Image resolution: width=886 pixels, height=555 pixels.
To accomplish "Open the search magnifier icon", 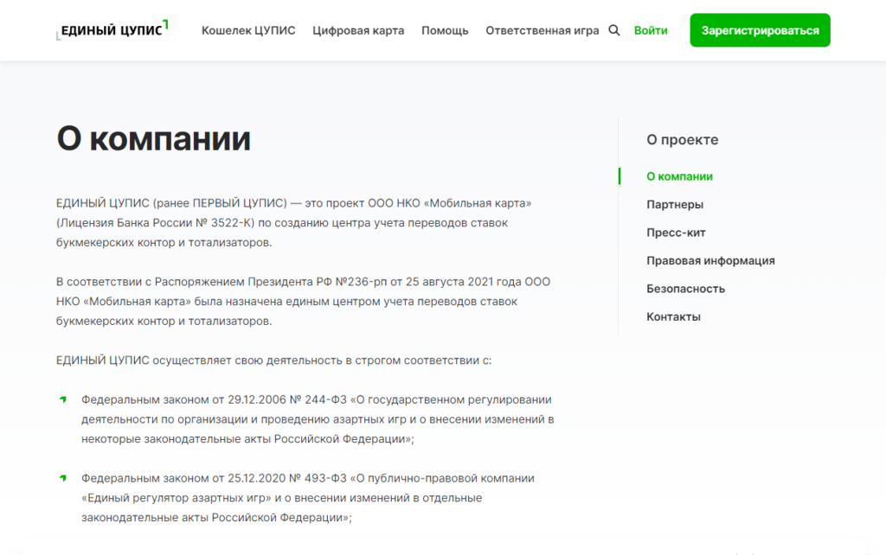I will (x=614, y=30).
